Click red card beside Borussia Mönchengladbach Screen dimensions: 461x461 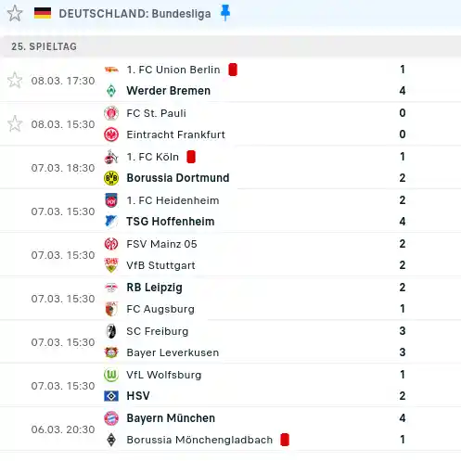(285, 440)
